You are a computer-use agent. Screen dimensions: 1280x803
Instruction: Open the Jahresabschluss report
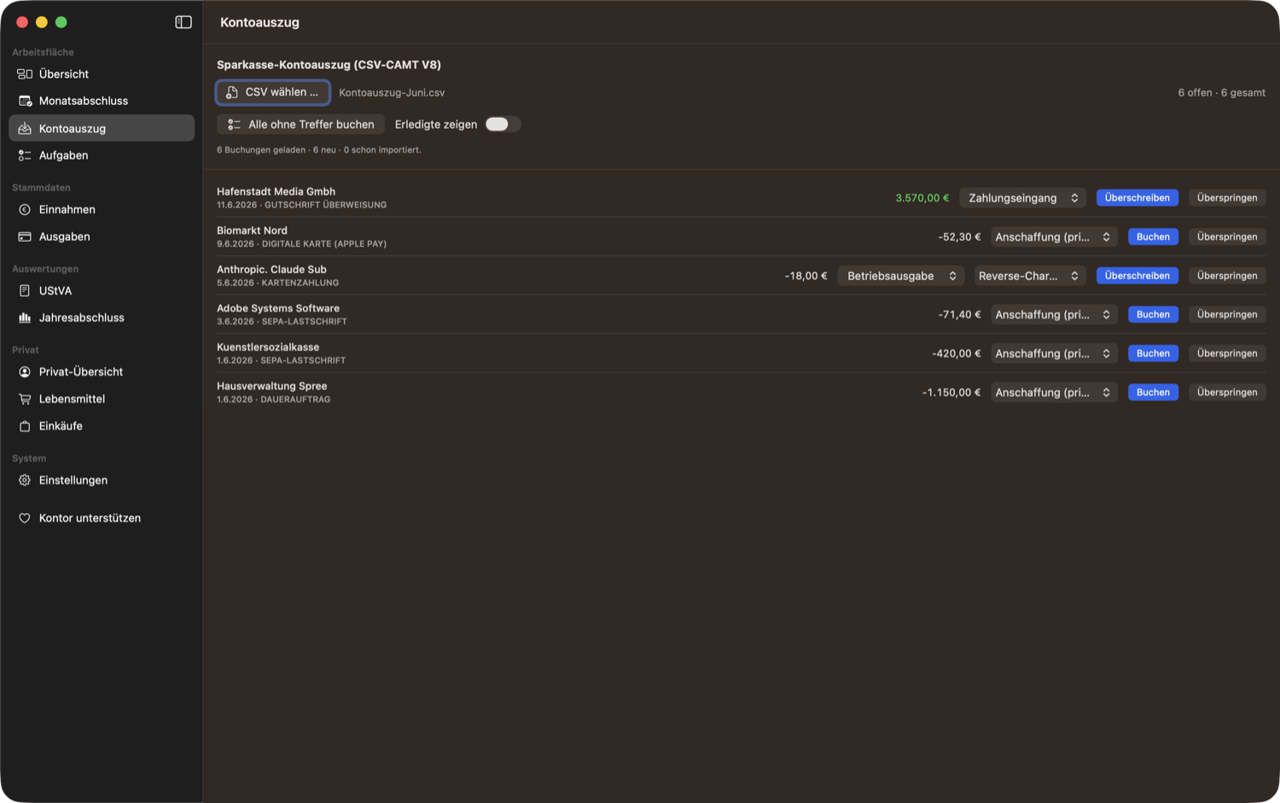102,317
